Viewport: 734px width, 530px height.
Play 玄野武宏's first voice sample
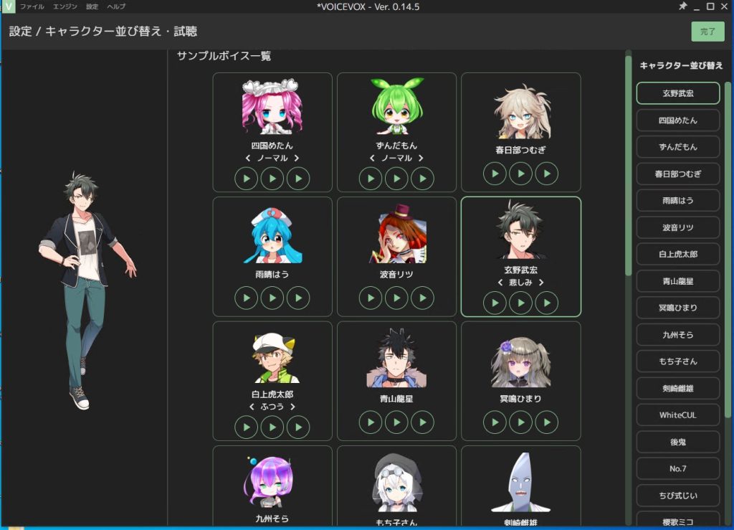(x=495, y=303)
